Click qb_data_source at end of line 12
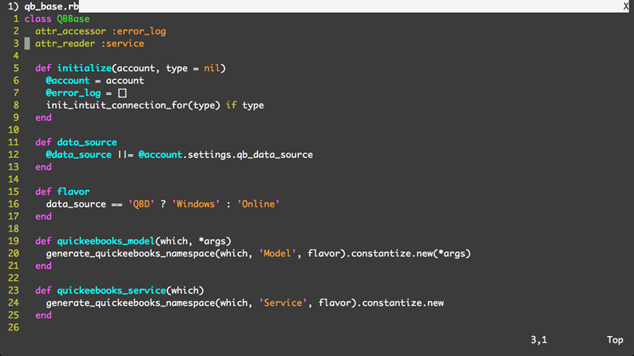 coord(275,155)
